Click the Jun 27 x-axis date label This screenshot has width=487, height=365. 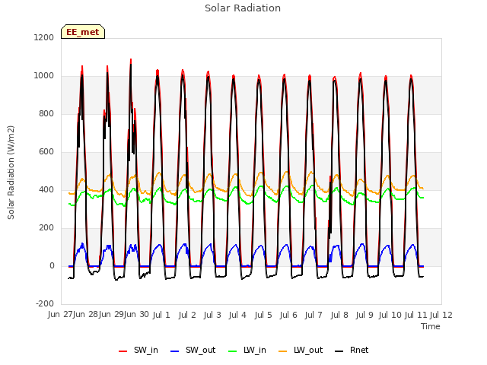[x=60, y=315]
